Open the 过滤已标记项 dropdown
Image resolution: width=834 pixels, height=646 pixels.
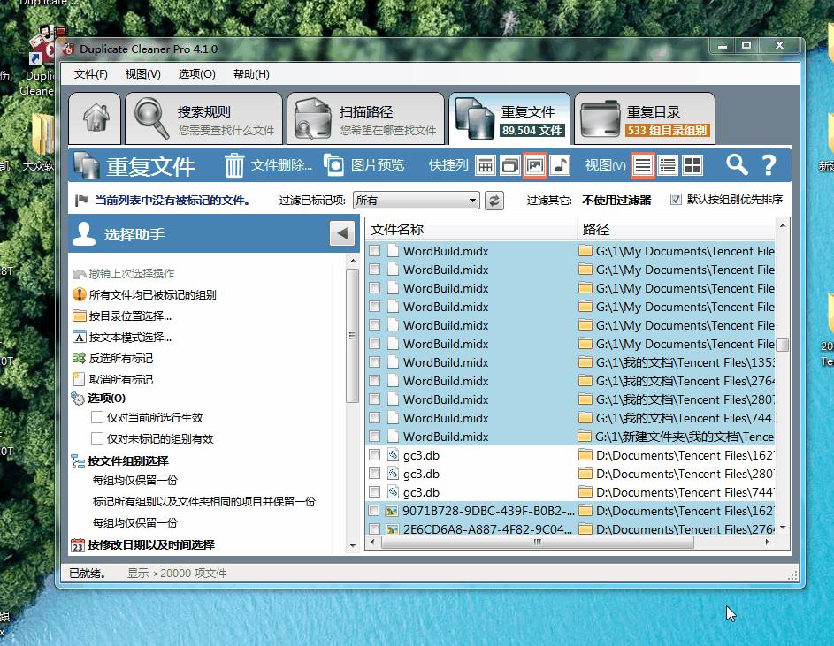click(x=416, y=201)
